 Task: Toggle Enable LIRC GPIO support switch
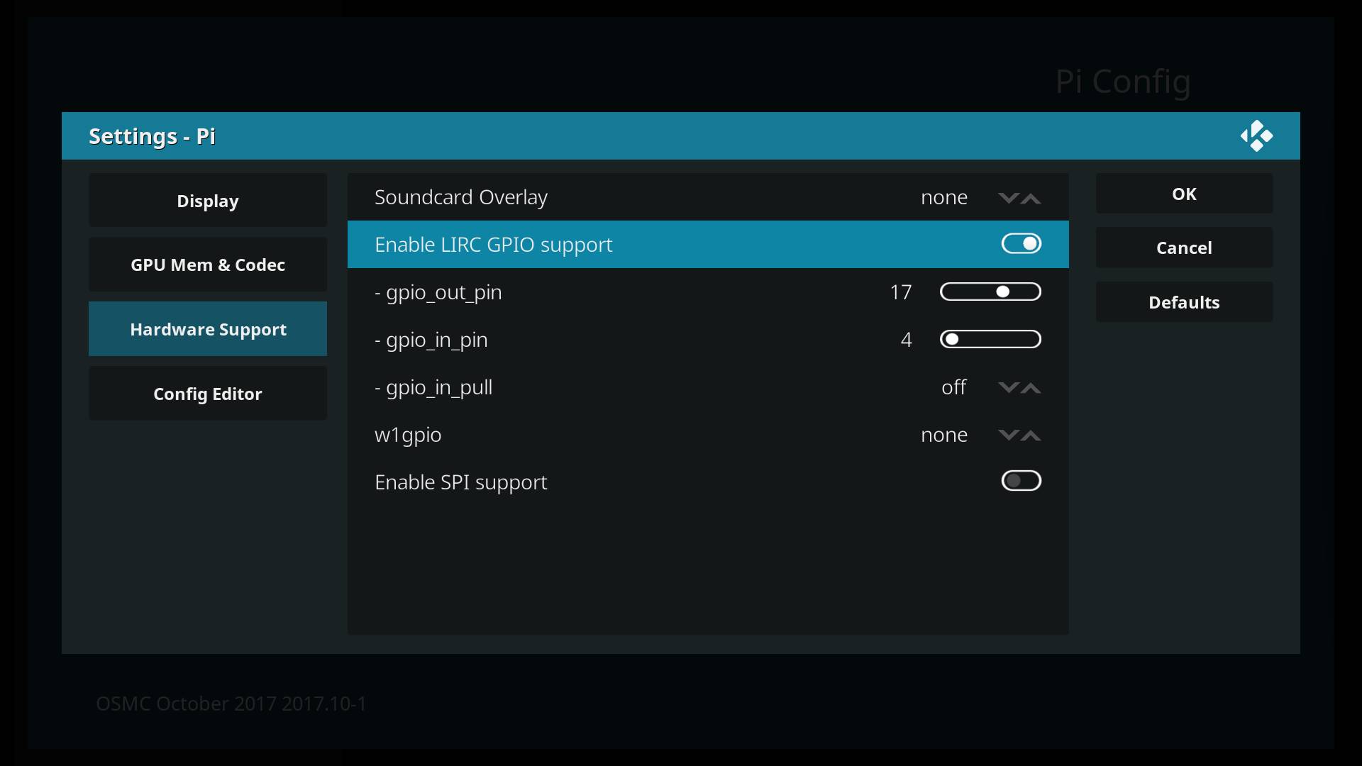tap(1021, 244)
